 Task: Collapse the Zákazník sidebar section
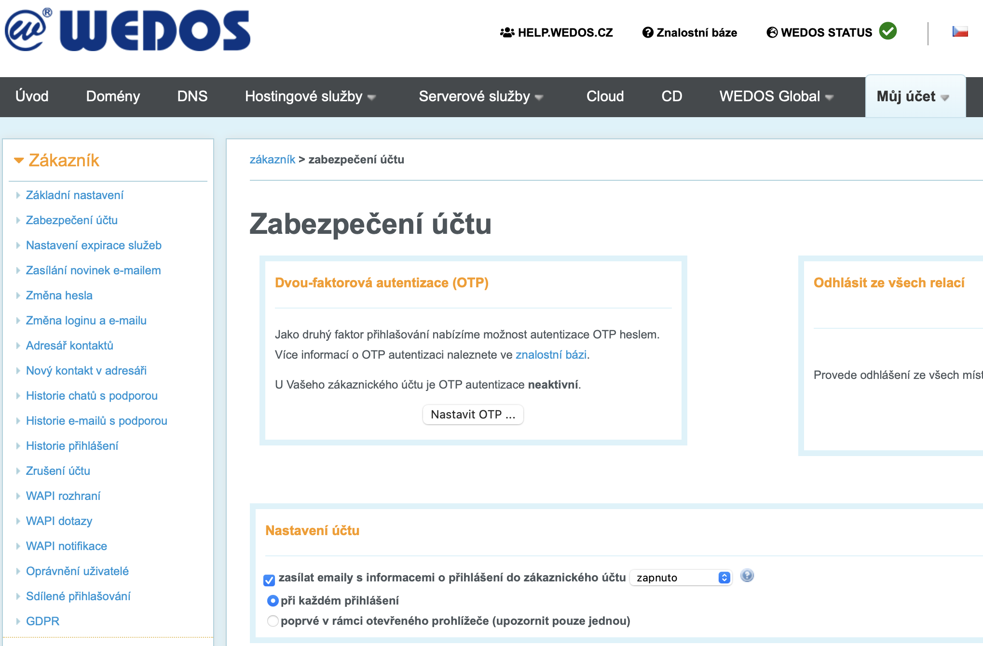(x=56, y=160)
